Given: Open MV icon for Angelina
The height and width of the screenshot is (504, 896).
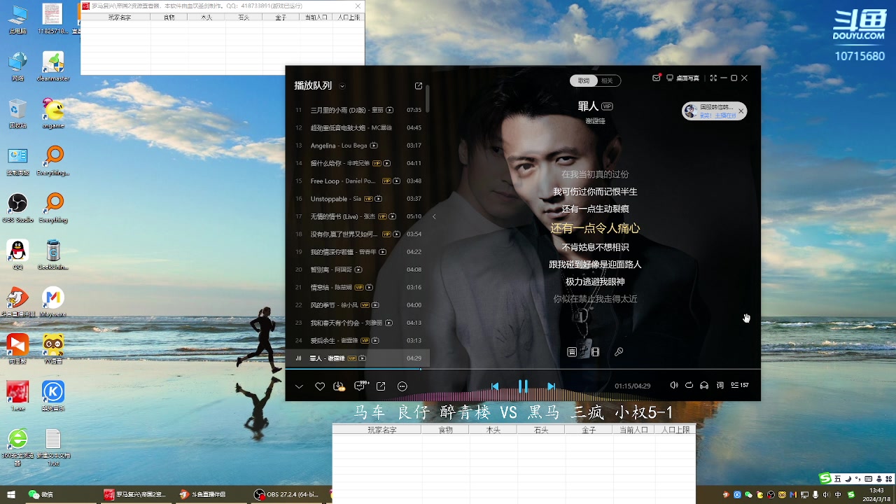Looking at the screenshot, I should pyautogui.click(x=374, y=146).
